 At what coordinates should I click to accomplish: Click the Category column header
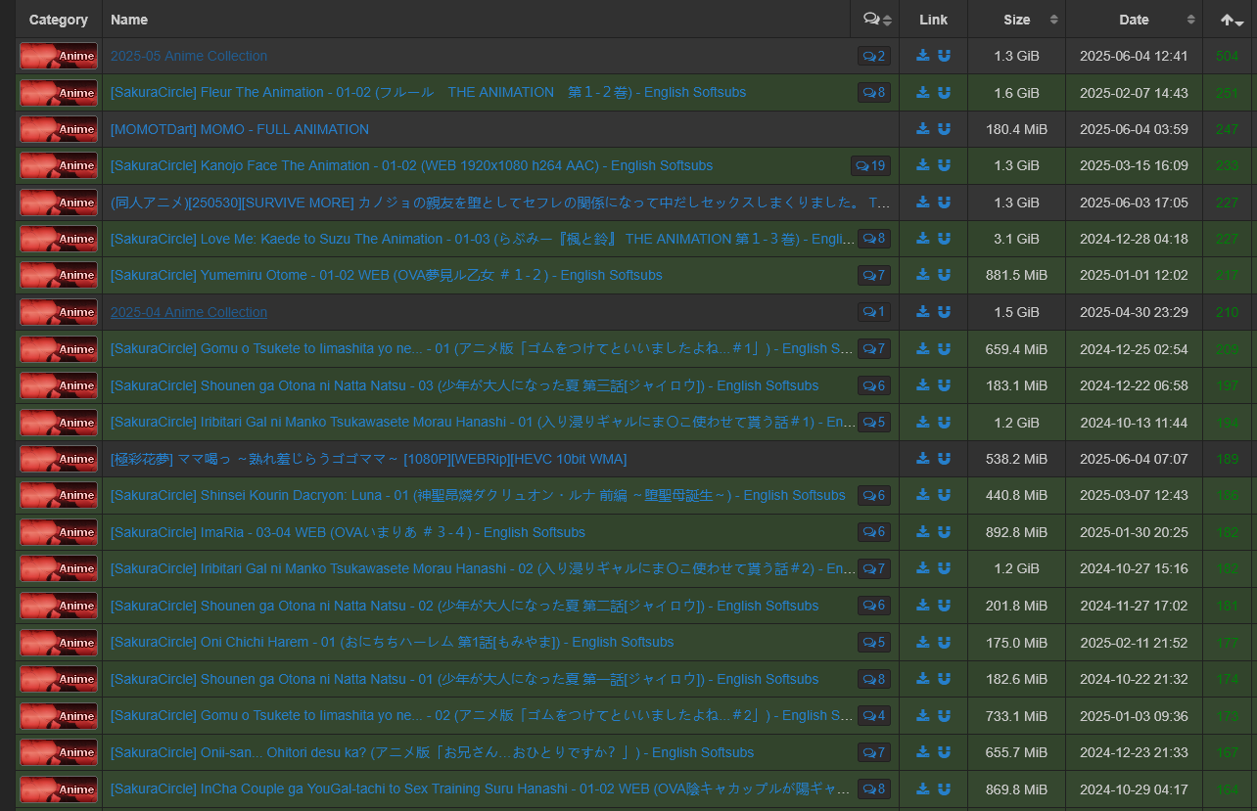(x=59, y=20)
